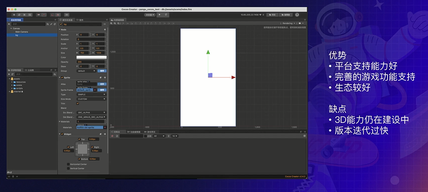Image resolution: width=428 pixels, height=192 pixels.
Task: Toggle the Widget Right alignment checkbox
Action: [x=92, y=147]
